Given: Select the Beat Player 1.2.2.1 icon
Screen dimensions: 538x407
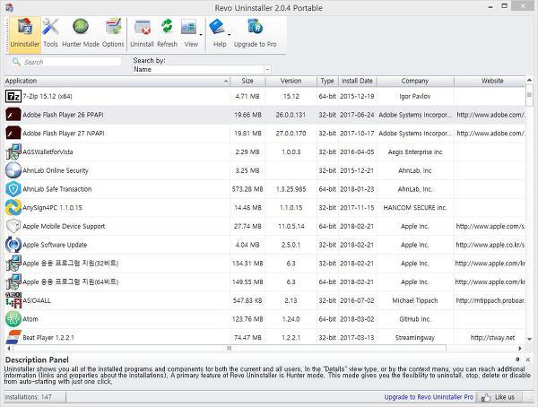Looking at the screenshot, I should point(13,337).
